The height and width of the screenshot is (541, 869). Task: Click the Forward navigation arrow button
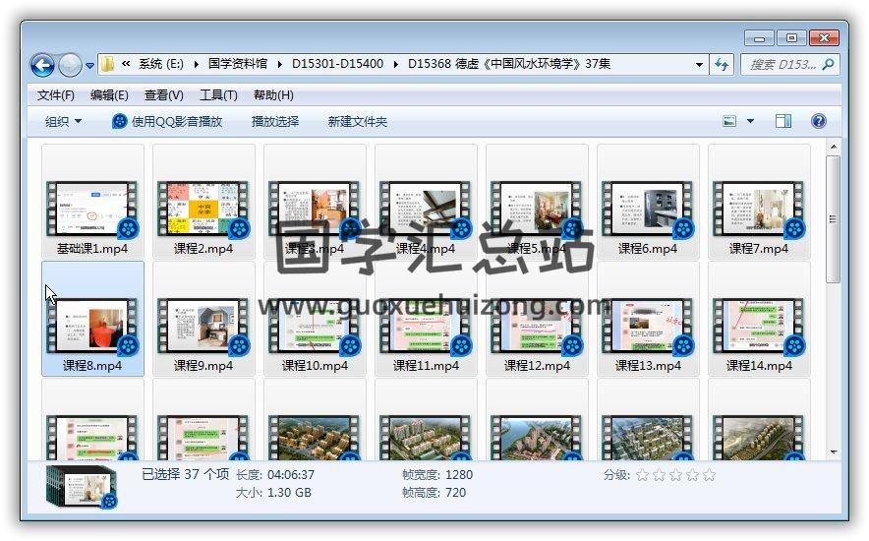[70, 65]
